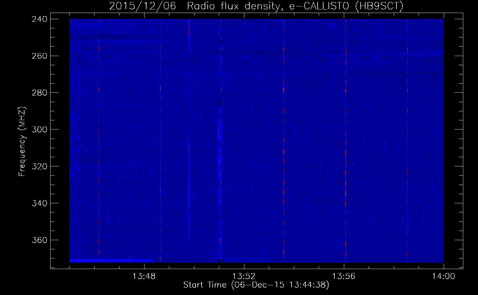This screenshot has width=478, height=295.
Task: Select the 280 frequency tick label
Action: click(x=40, y=93)
